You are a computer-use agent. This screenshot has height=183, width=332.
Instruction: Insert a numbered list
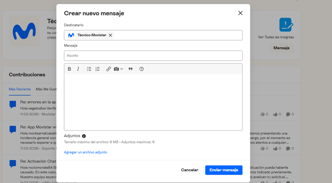click(97, 69)
